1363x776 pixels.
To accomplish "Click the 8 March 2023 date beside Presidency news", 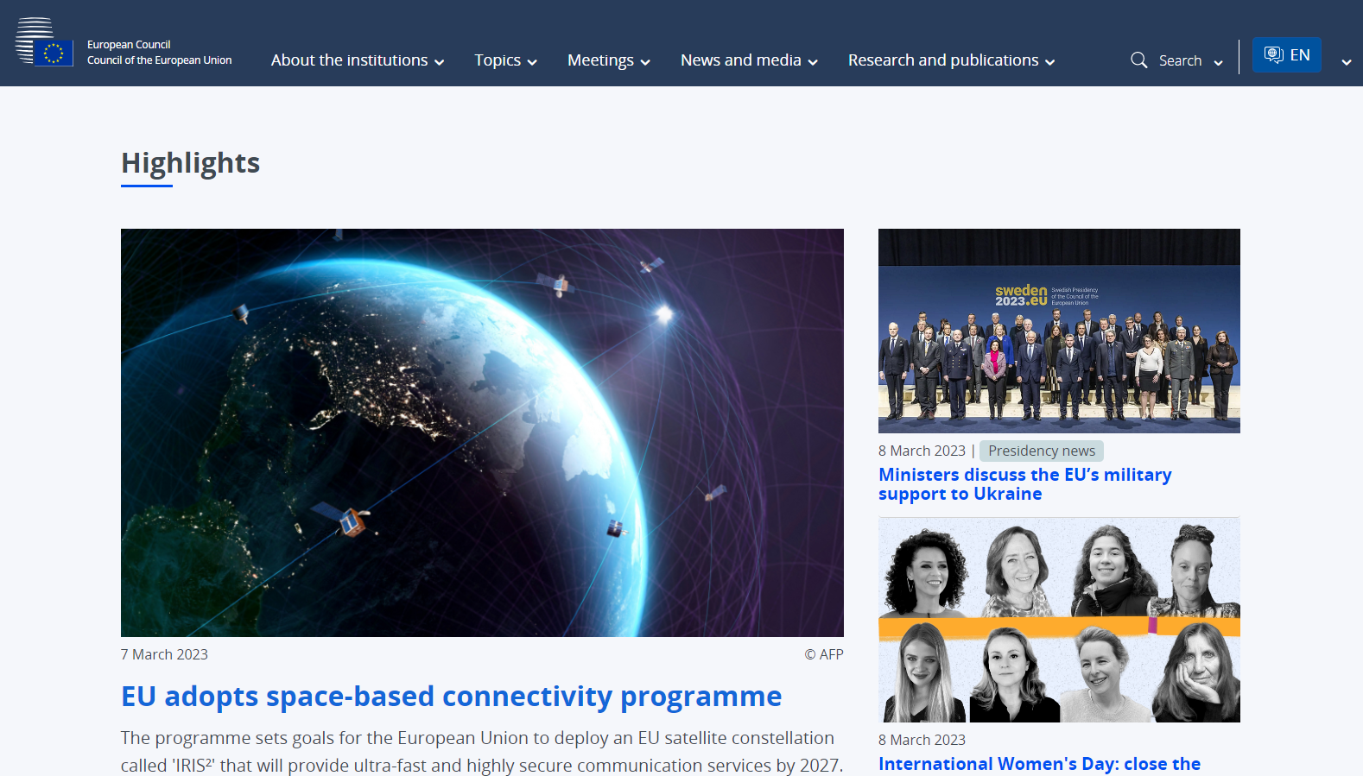I will coord(922,451).
